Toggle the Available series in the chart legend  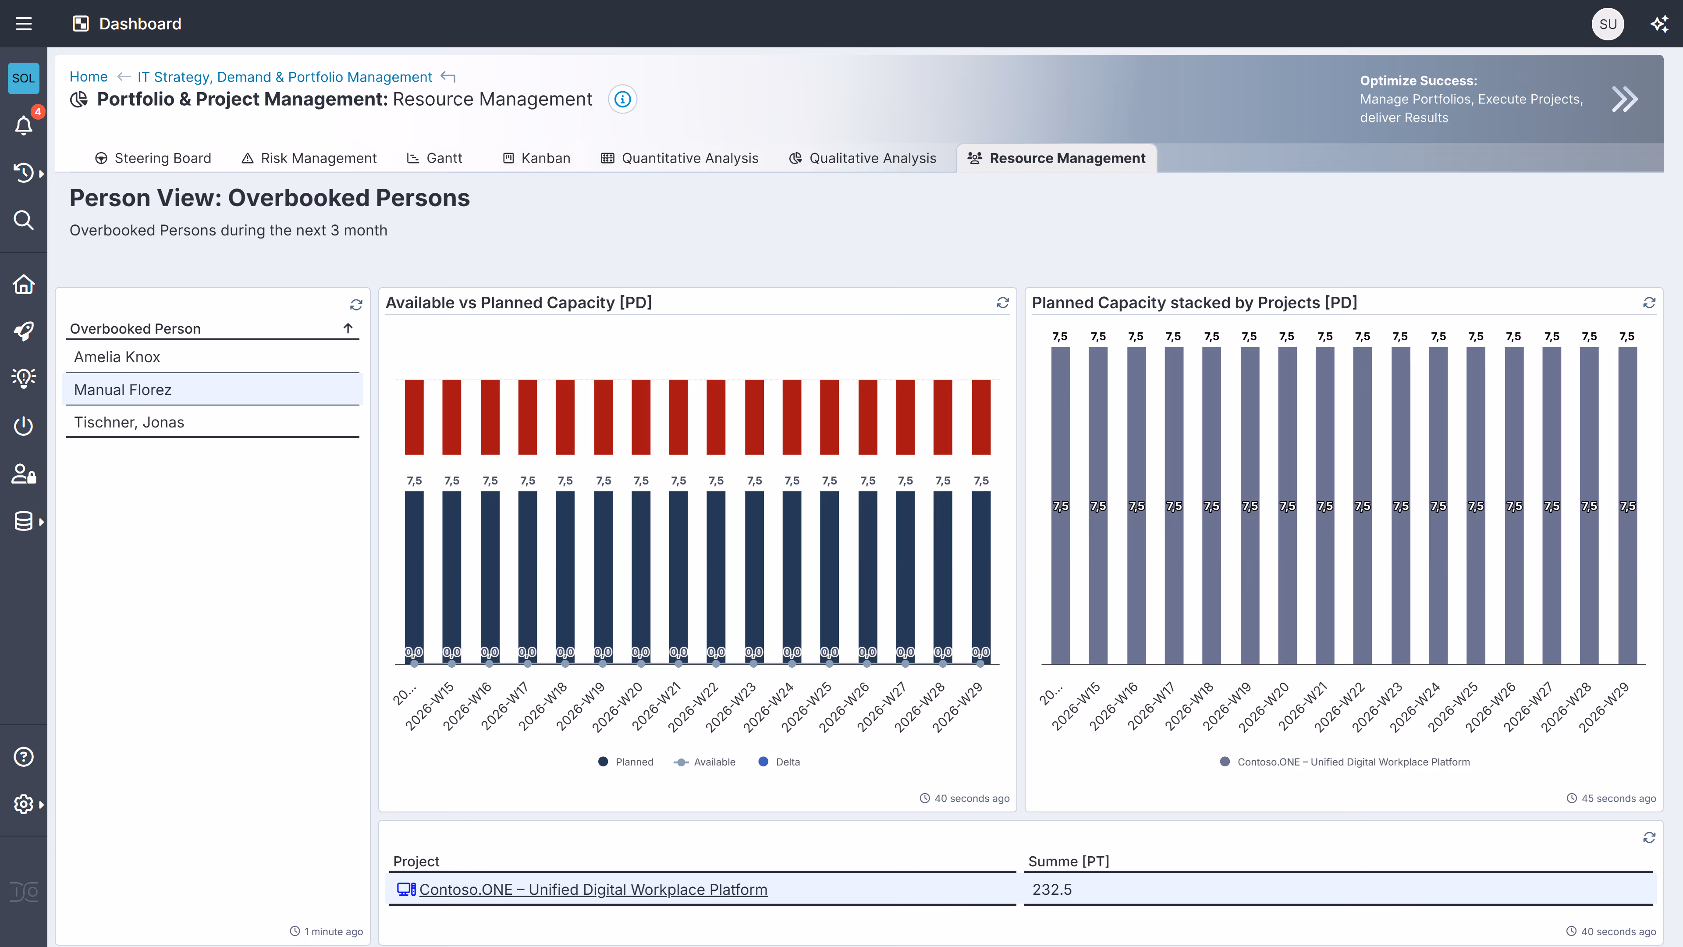704,762
